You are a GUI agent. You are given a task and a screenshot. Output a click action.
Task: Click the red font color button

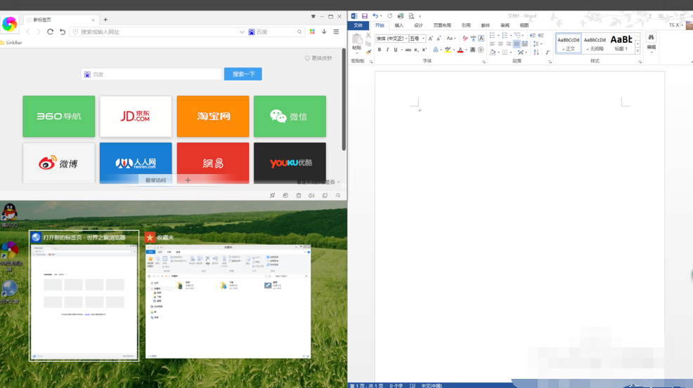pyautogui.click(x=460, y=50)
